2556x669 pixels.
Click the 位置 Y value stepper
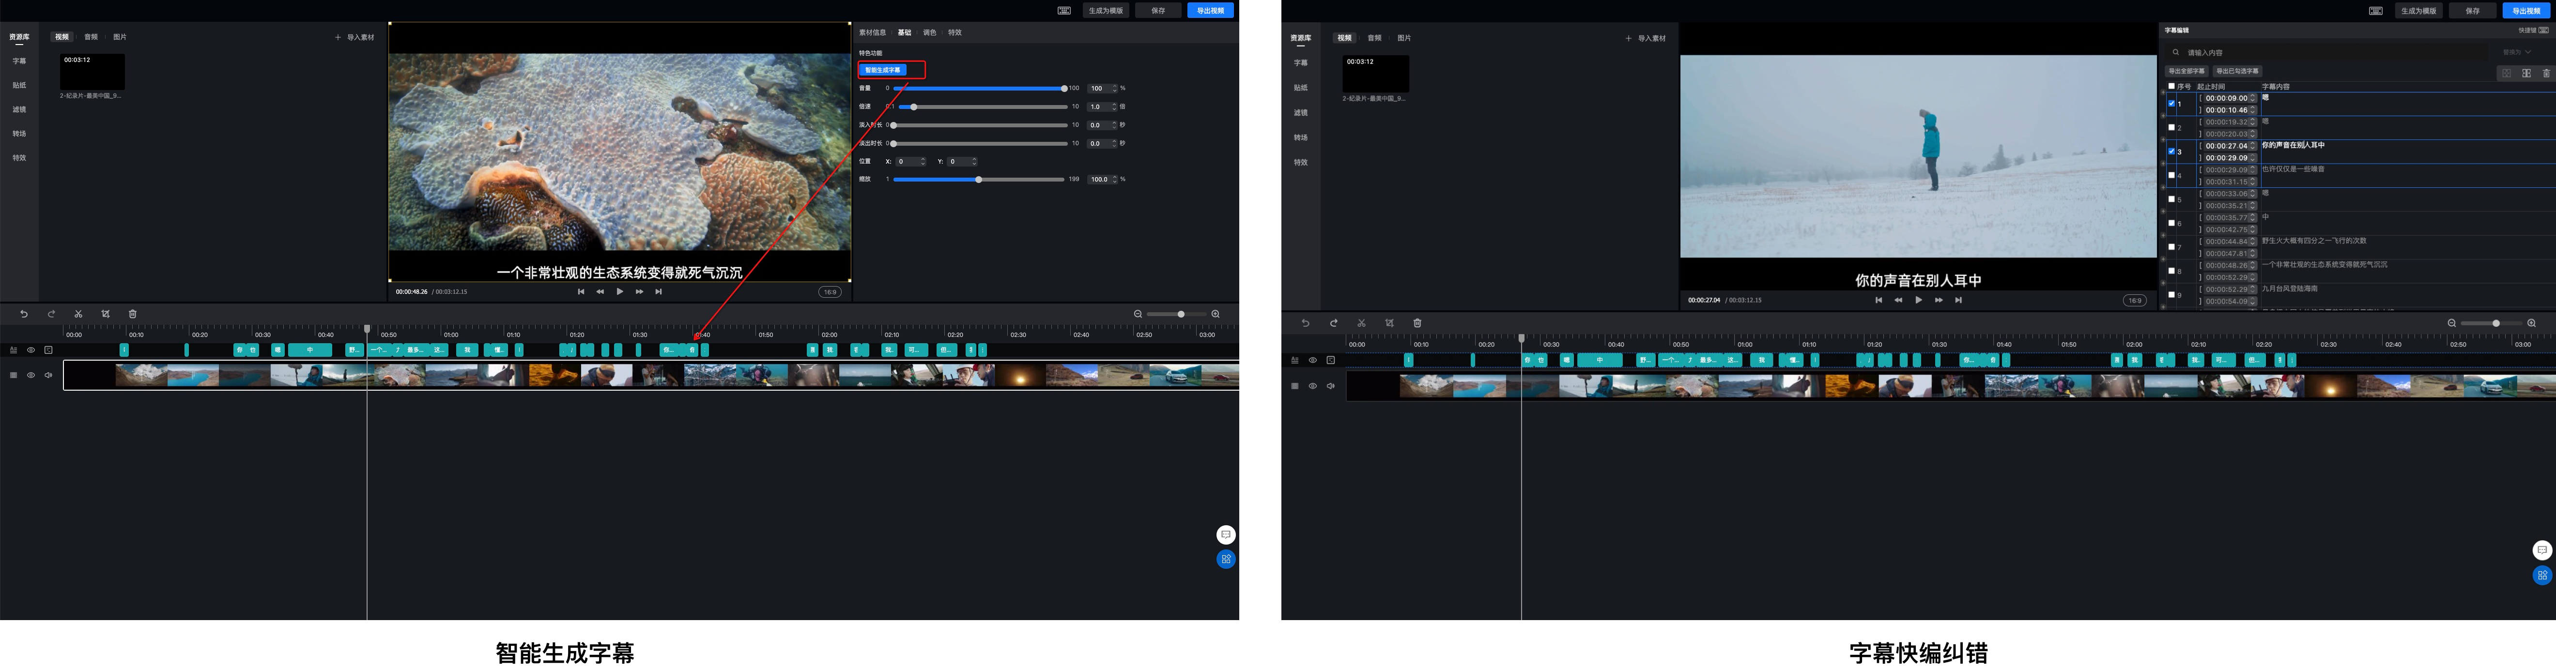974,162
